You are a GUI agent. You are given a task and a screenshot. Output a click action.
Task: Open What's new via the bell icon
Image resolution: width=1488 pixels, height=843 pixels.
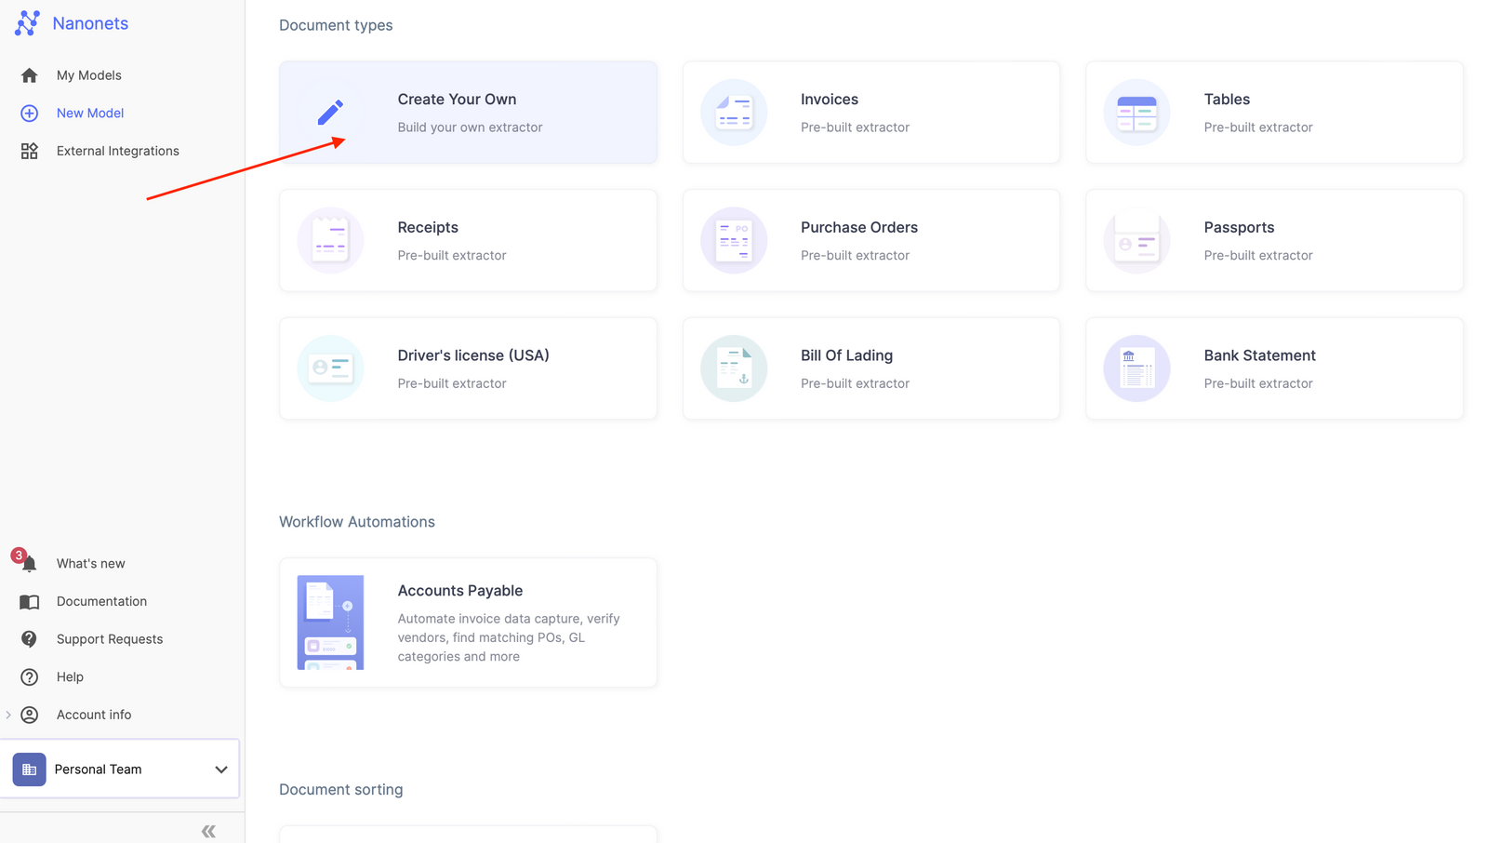[x=29, y=563]
